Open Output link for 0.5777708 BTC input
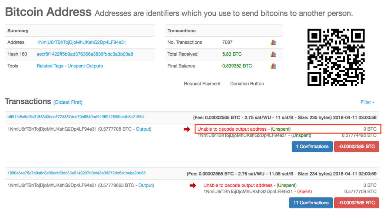Image resolution: width=386 pixels, height=213 pixels. [x=143, y=129]
